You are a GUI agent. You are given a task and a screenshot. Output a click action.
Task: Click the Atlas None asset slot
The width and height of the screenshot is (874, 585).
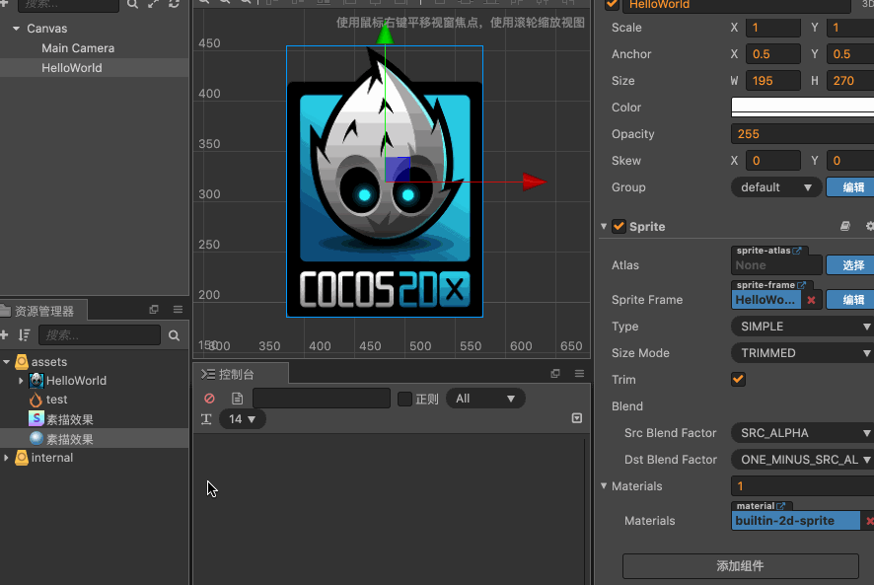[x=776, y=265]
